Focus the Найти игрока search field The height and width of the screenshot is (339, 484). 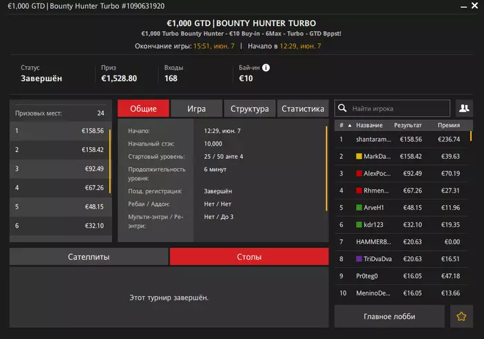point(392,108)
